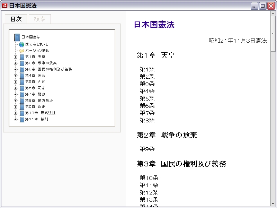Click the vertical scrollbar down arrow

point(273,203)
